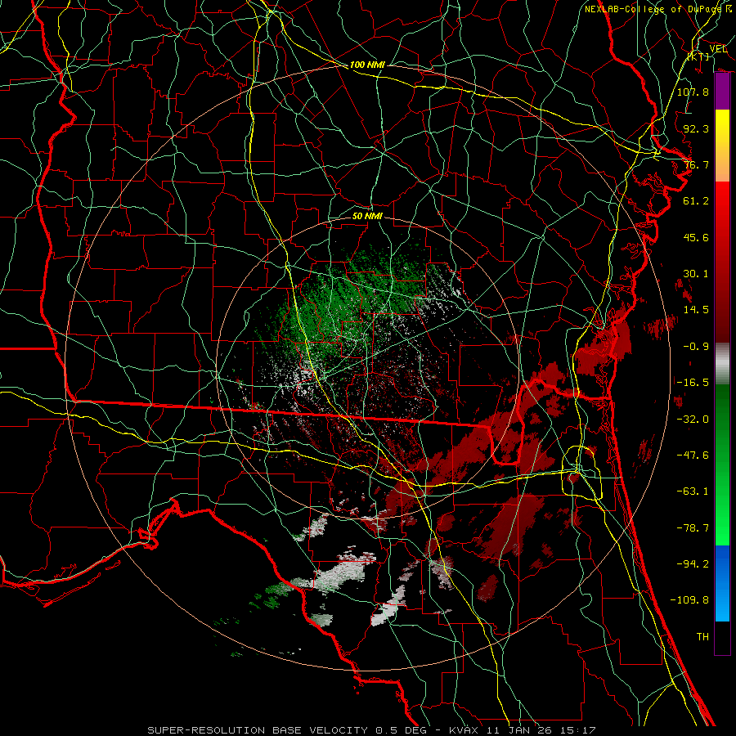
Task: Click the 92.3 legend value
Action: pos(696,128)
